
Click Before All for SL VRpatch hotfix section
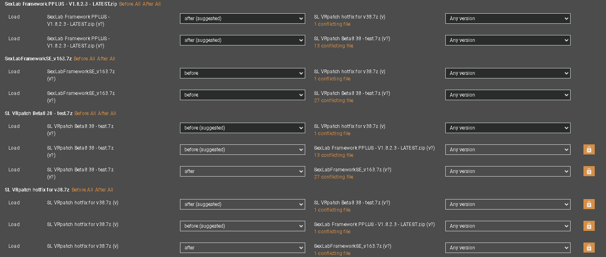82,190
